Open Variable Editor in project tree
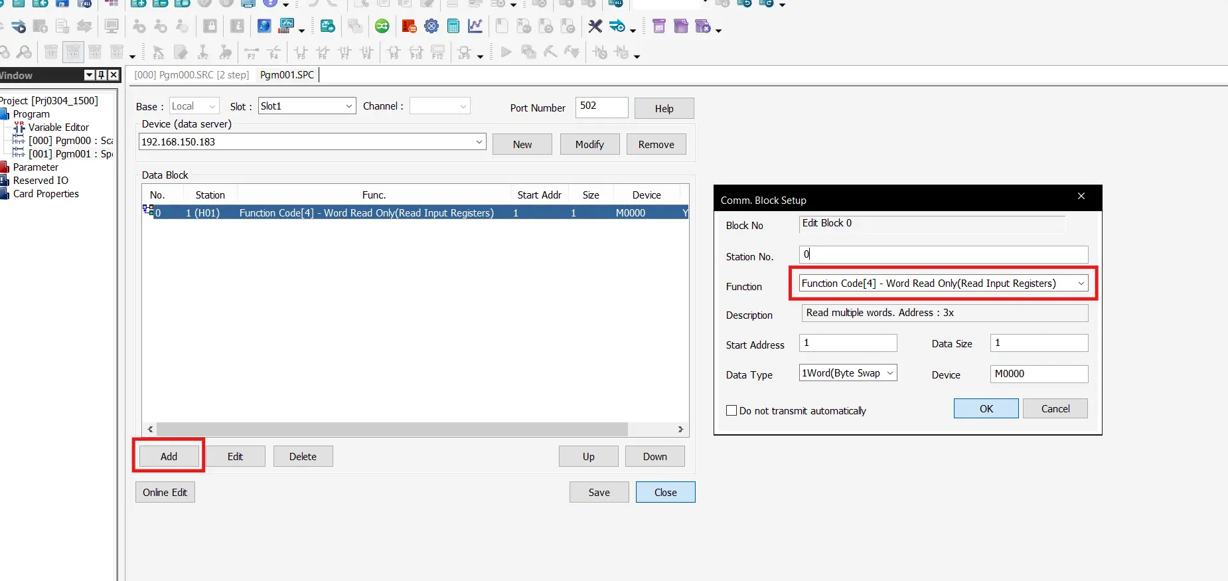The width and height of the screenshot is (1228, 581). point(58,127)
